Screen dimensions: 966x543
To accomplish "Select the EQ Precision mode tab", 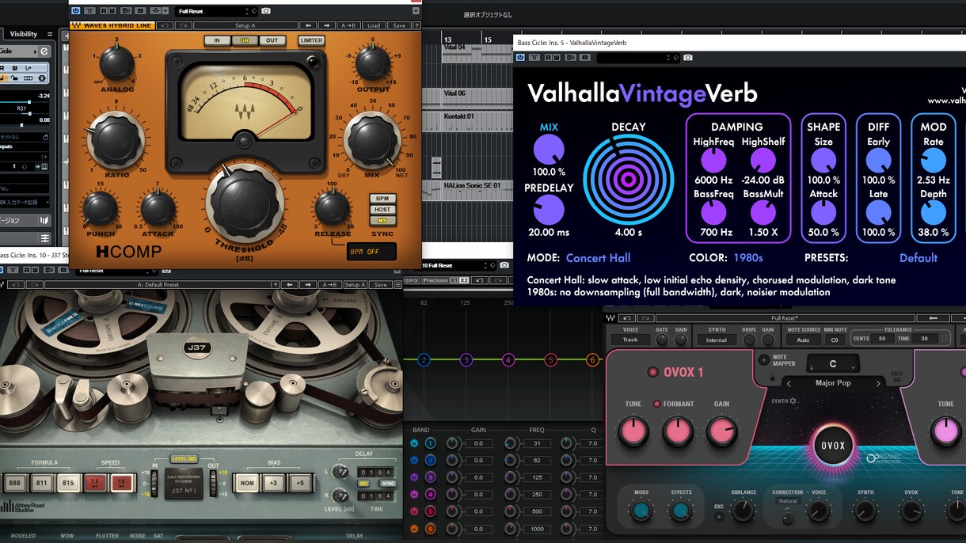I will [435, 280].
